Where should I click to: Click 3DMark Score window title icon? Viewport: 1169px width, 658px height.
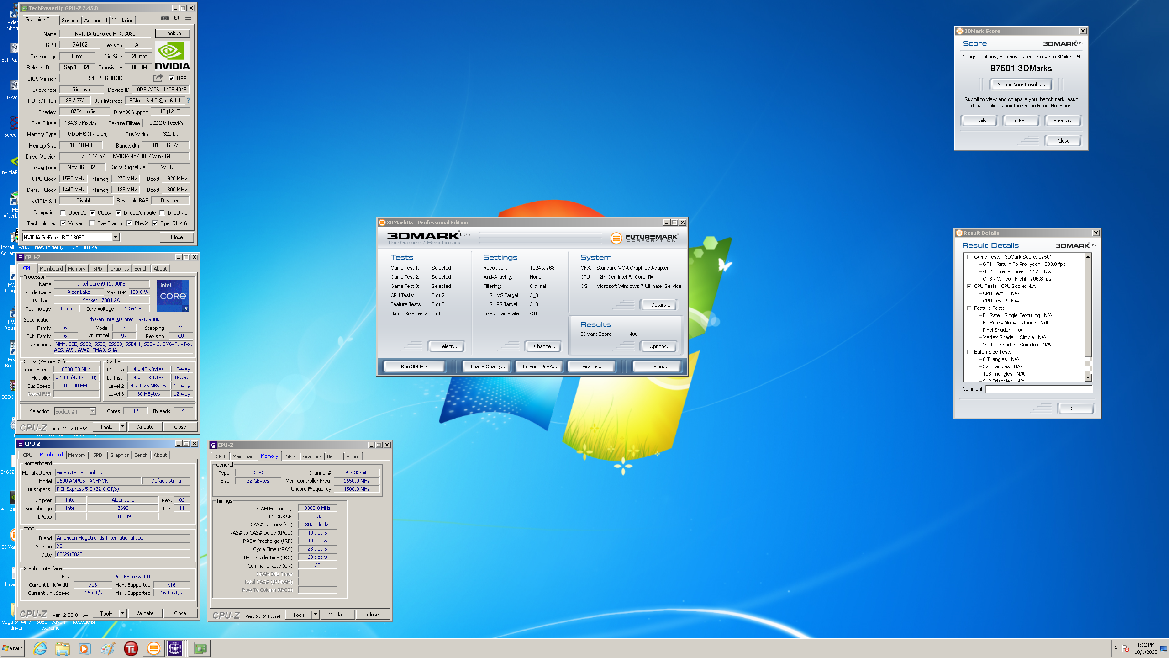click(959, 31)
